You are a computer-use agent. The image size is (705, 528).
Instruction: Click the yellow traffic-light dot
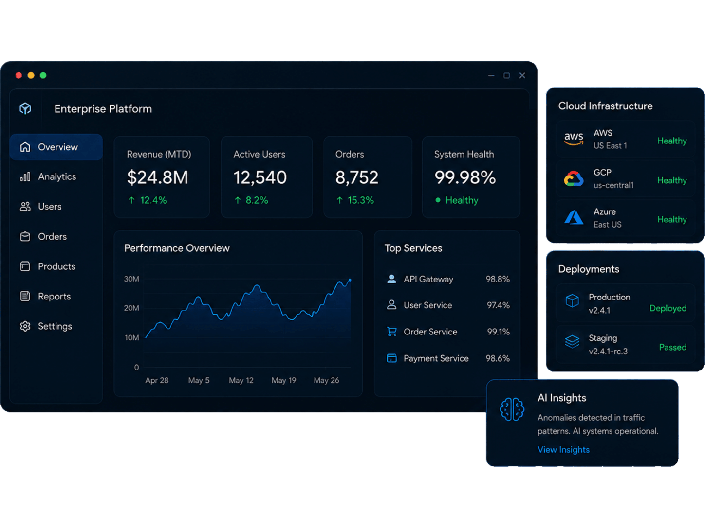coord(31,75)
